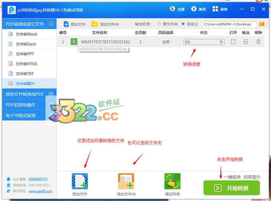Click the 页码选择 column header

[x=166, y=33]
